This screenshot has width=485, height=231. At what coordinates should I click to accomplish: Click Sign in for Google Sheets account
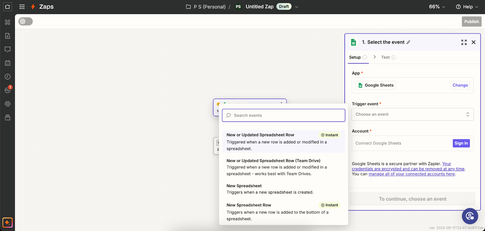pos(461,143)
